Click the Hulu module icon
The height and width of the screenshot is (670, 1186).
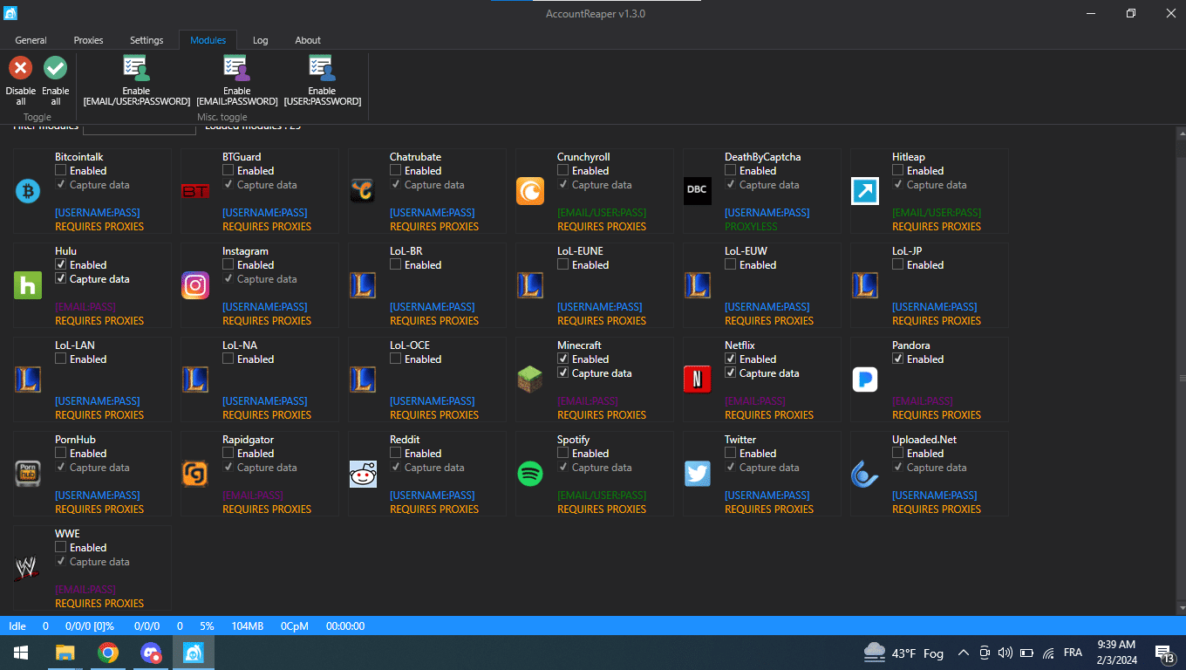pos(28,285)
